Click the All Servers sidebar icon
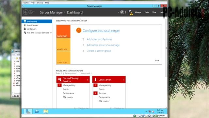The height and width of the screenshot is (118, 209). (25, 29)
